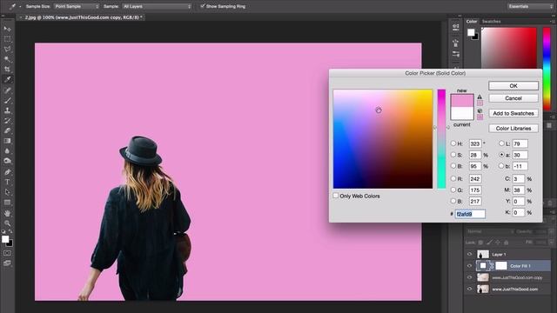This screenshot has width=557, height=313.
Task: Click the vertical color slider in dialog
Action: pos(441,139)
